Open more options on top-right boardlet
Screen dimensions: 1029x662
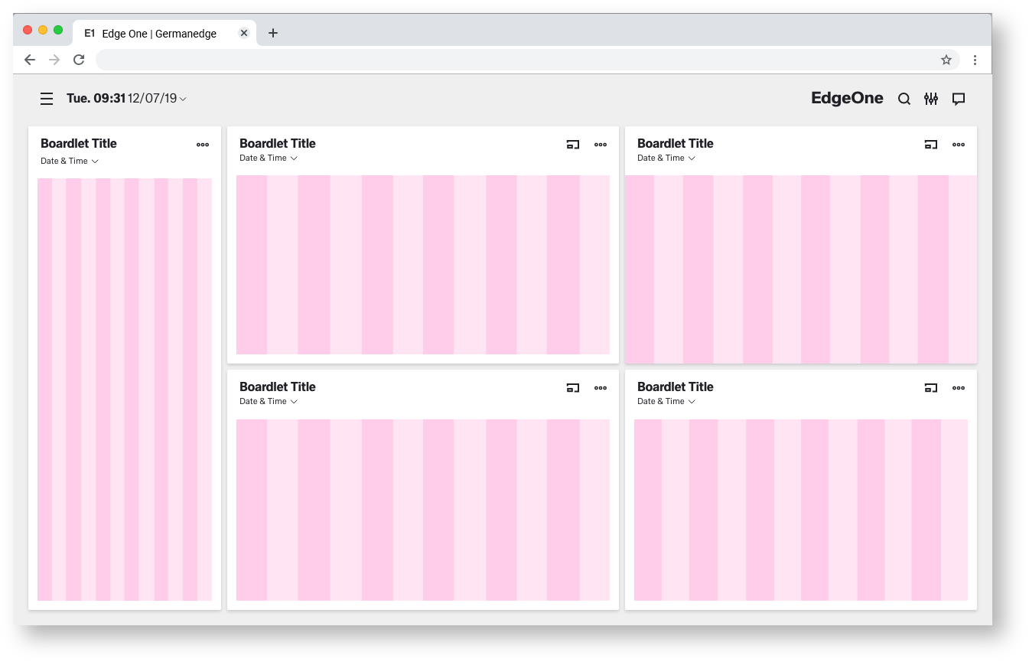[x=958, y=144]
